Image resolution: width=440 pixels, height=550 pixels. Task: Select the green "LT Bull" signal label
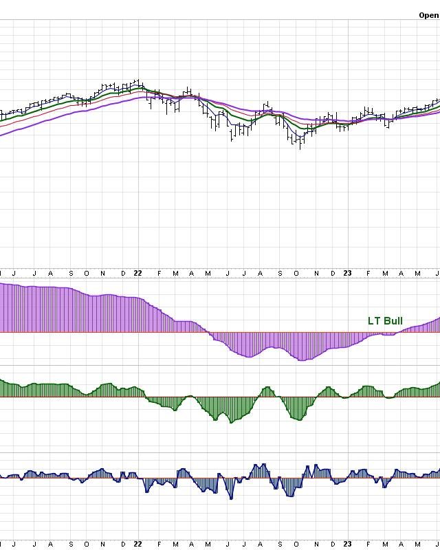tap(385, 321)
